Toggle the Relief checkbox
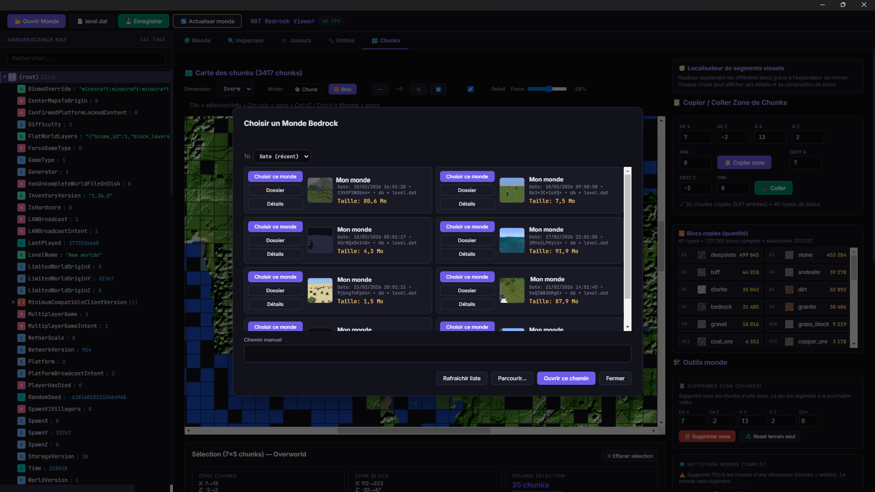 pyautogui.click(x=471, y=89)
